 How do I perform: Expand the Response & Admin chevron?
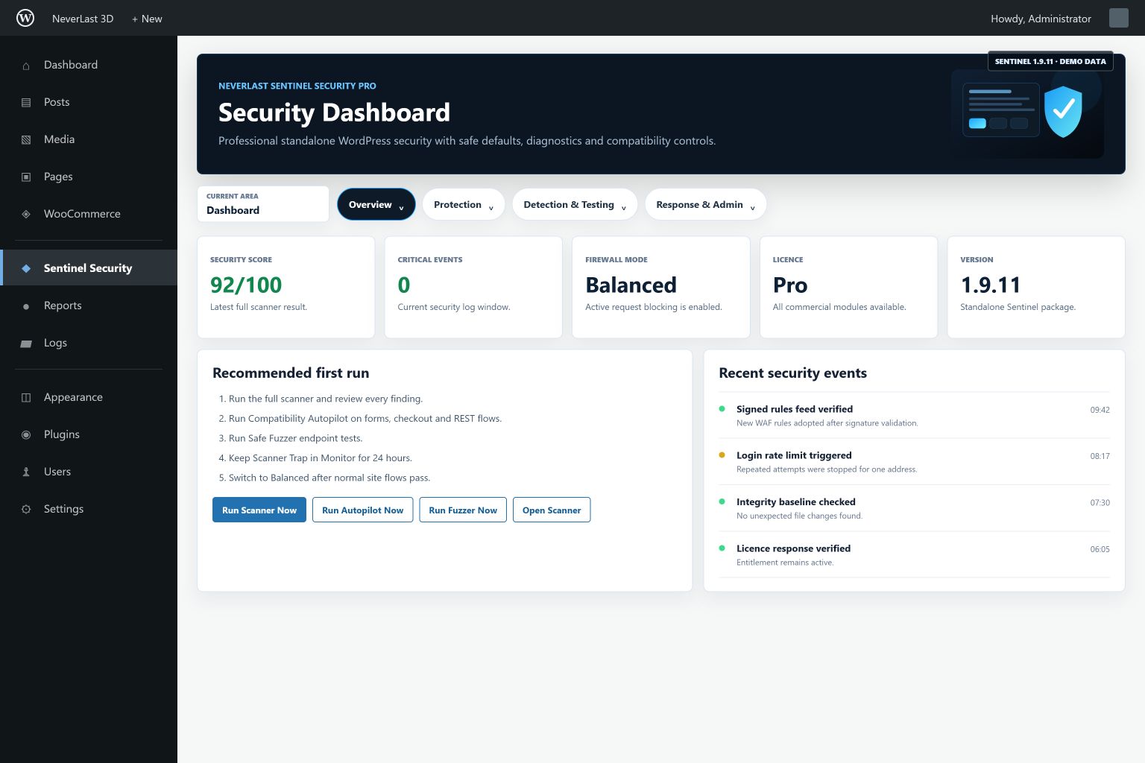pyautogui.click(x=752, y=208)
